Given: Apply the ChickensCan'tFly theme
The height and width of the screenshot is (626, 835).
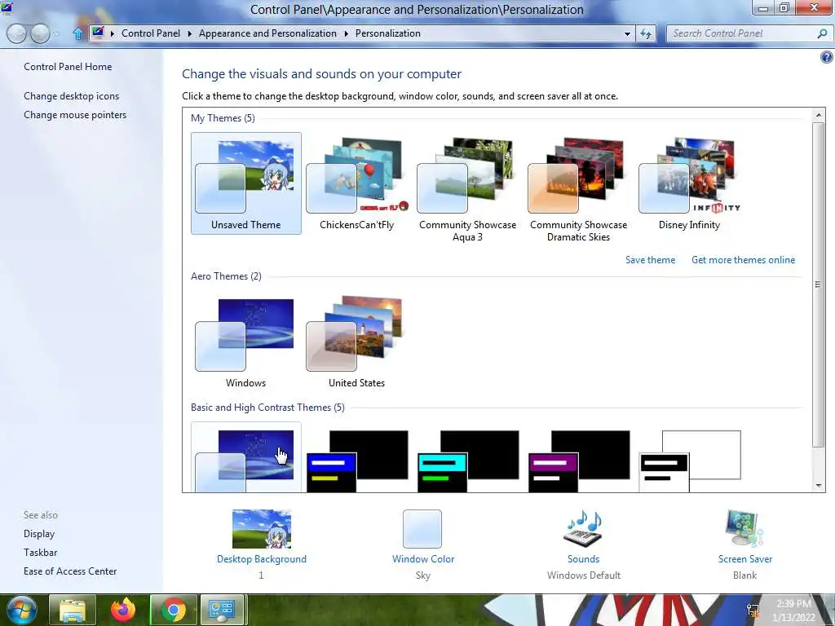Looking at the screenshot, I should [x=357, y=183].
